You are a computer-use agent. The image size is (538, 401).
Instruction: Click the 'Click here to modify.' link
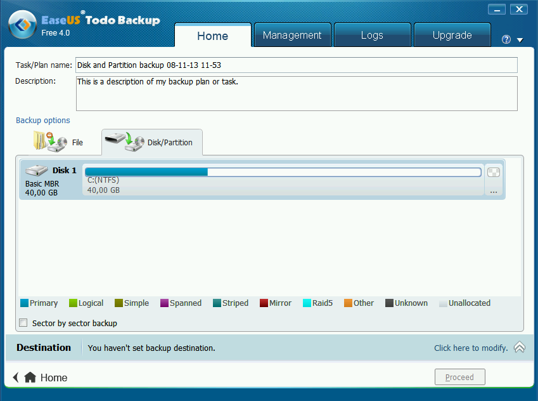point(471,348)
